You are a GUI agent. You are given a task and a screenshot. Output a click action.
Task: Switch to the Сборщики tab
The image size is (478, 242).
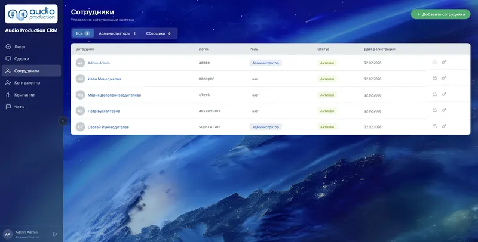[x=158, y=33]
